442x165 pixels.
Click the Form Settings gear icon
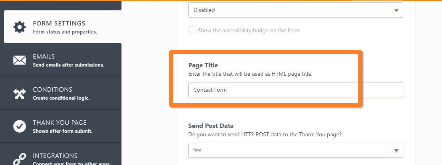coord(19,27)
